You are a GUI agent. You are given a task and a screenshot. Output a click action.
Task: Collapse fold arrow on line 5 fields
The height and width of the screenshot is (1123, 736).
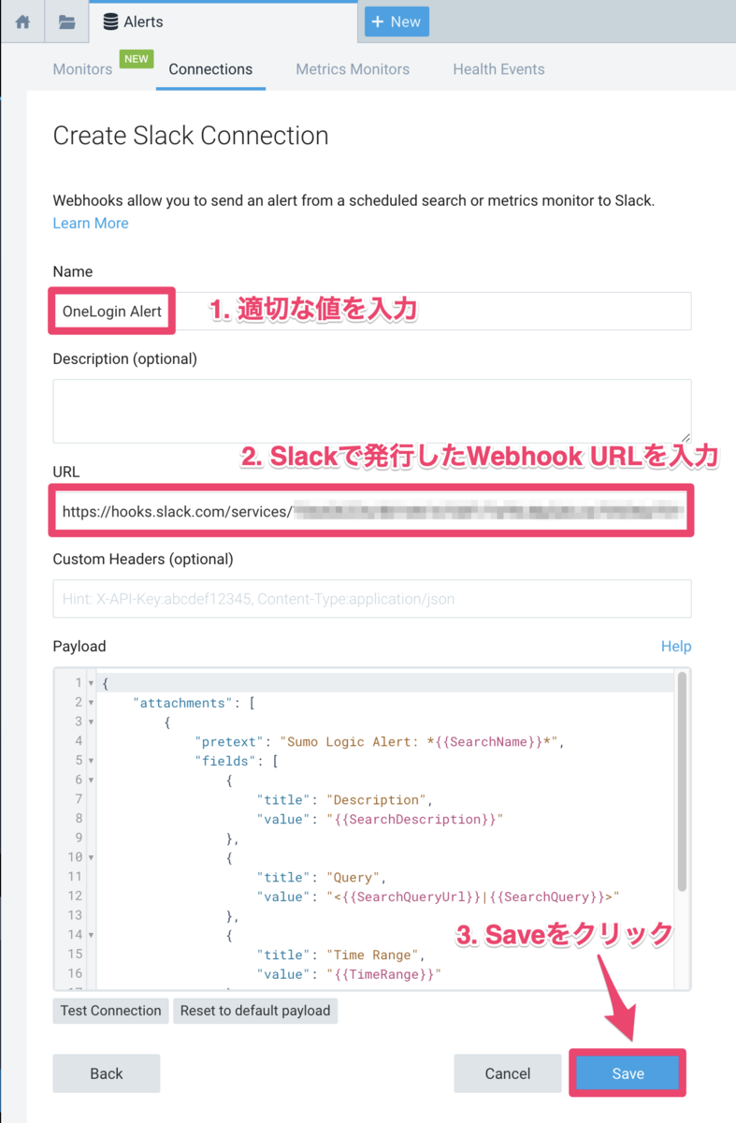tap(91, 761)
